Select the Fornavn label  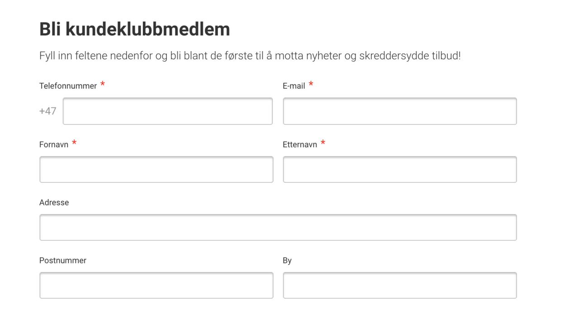tap(54, 144)
